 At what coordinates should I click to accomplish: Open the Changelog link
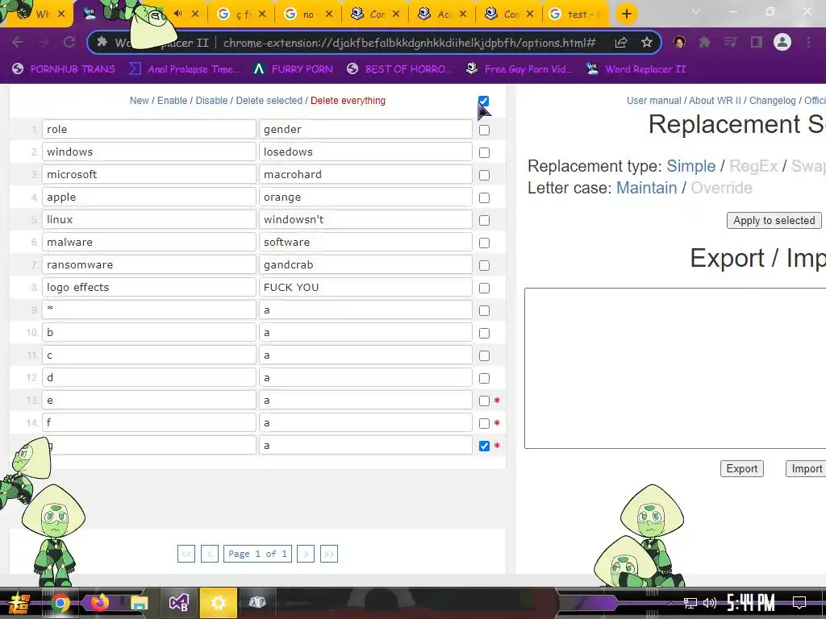[772, 101]
